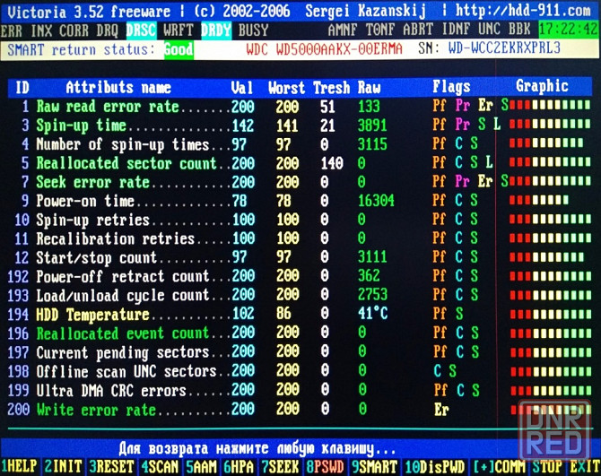Click the BUSY status indicator
The image size is (601, 476).
tap(254, 30)
